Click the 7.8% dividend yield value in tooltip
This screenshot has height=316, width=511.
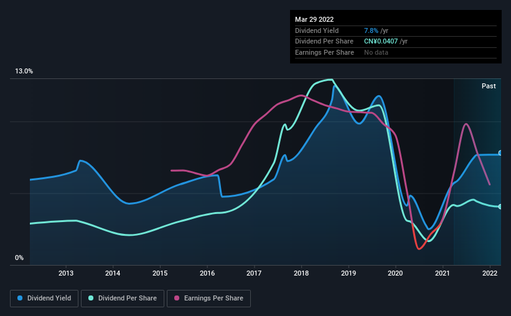click(x=371, y=30)
